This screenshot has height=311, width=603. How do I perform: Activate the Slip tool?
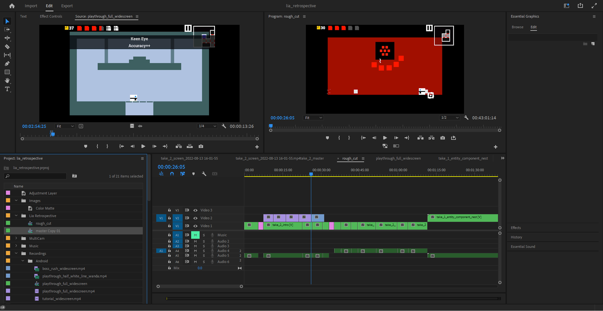point(7,55)
